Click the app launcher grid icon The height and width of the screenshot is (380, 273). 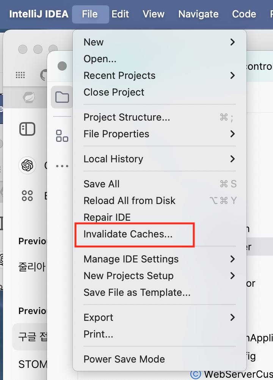(20, 74)
